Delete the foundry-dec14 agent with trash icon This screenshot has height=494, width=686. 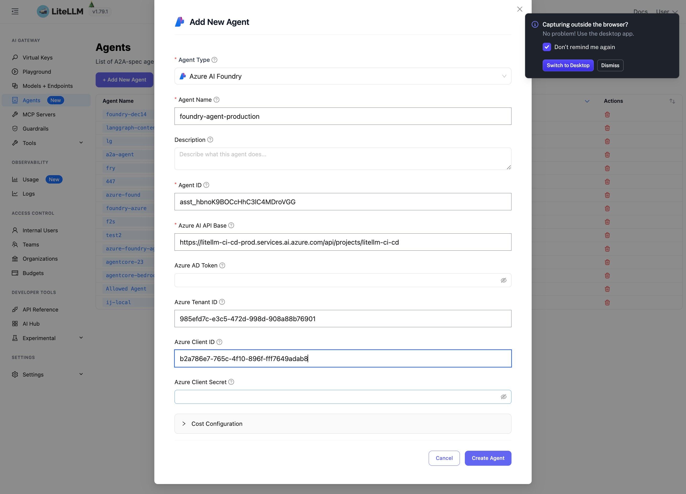pyautogui.click(x=607, y=115)
